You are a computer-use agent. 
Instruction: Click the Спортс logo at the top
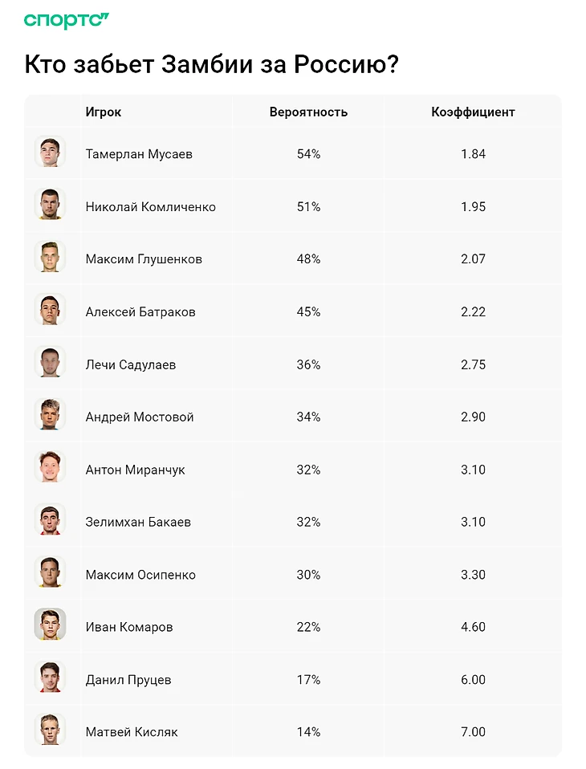point(66,21)
